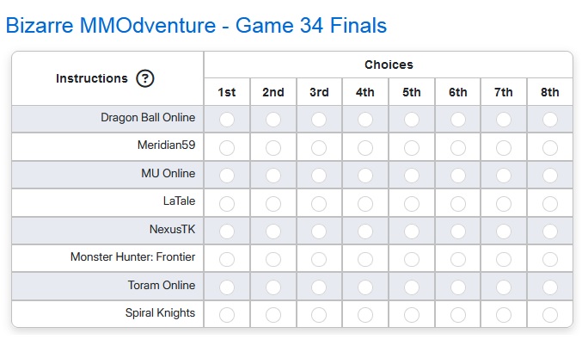Viewport: 588px width, 358px height.
Task: Open the Instructions help question-mark icon
Action: pos(145,78)
